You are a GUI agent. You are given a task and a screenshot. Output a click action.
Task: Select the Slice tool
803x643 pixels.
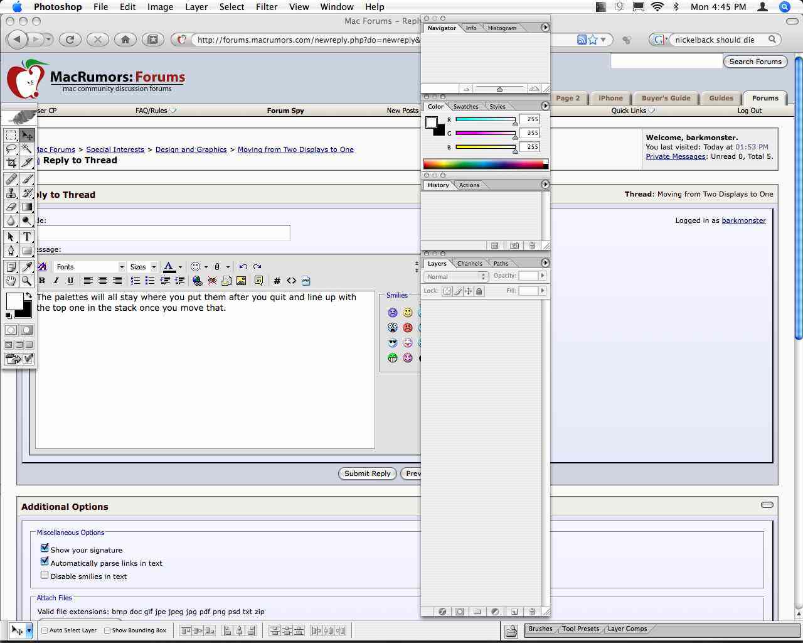pos(27,163)
